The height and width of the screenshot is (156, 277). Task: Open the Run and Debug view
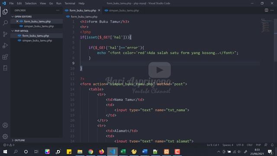point(5,45)
